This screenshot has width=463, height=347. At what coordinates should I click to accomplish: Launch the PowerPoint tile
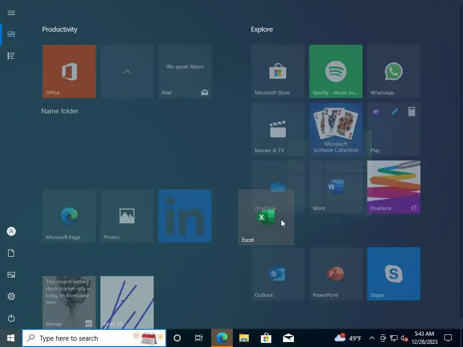pyautogui.click(x=336, y=274)
